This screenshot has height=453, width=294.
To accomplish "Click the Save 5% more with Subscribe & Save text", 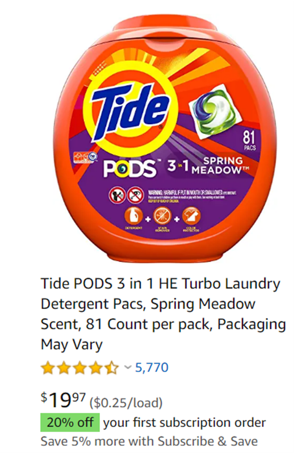I will tap(149, 442).
